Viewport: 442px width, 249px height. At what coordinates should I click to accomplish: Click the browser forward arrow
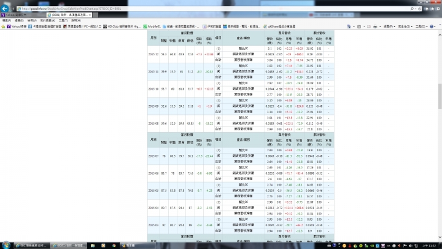[x=12, y=9]
